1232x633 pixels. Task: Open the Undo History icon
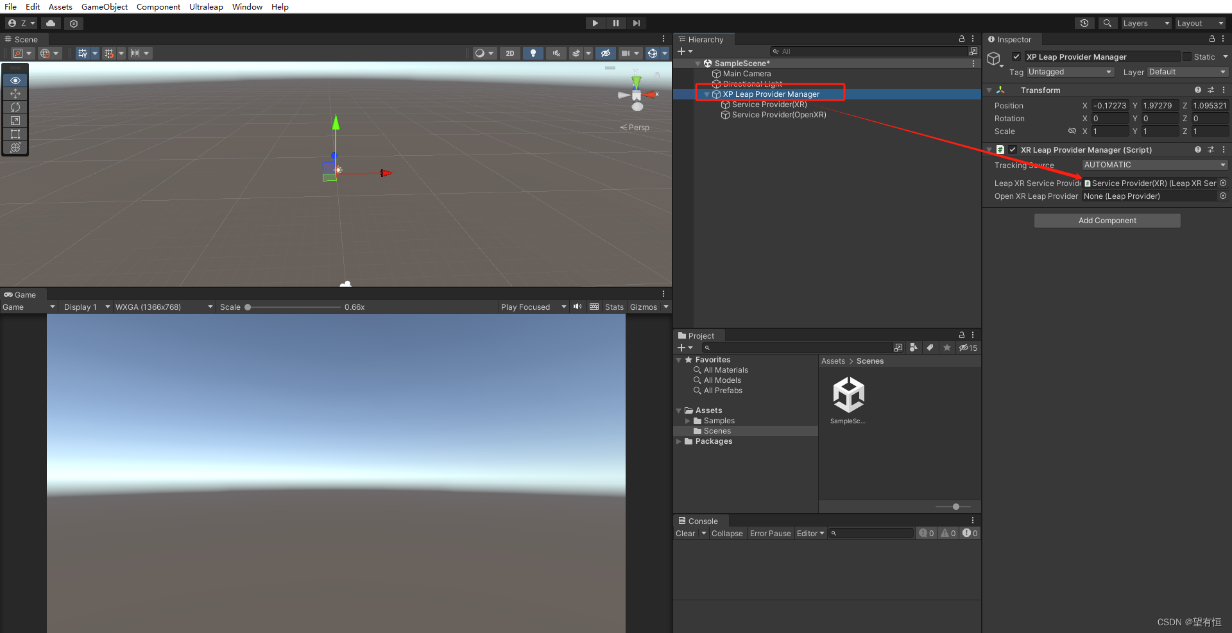pos(1084,23)
